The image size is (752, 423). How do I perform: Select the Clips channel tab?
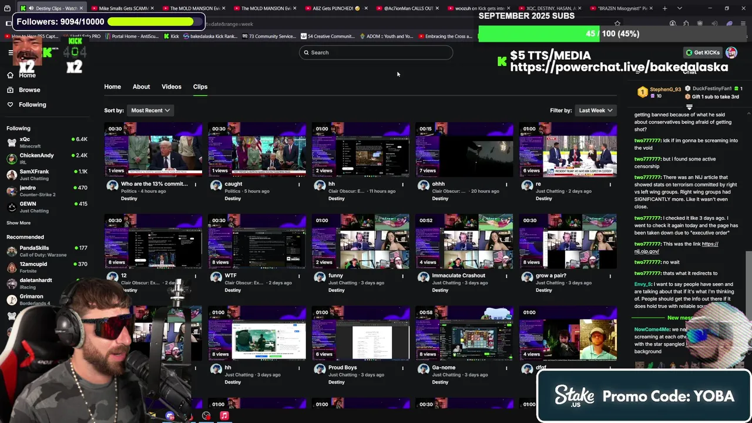tap(200, 87)
